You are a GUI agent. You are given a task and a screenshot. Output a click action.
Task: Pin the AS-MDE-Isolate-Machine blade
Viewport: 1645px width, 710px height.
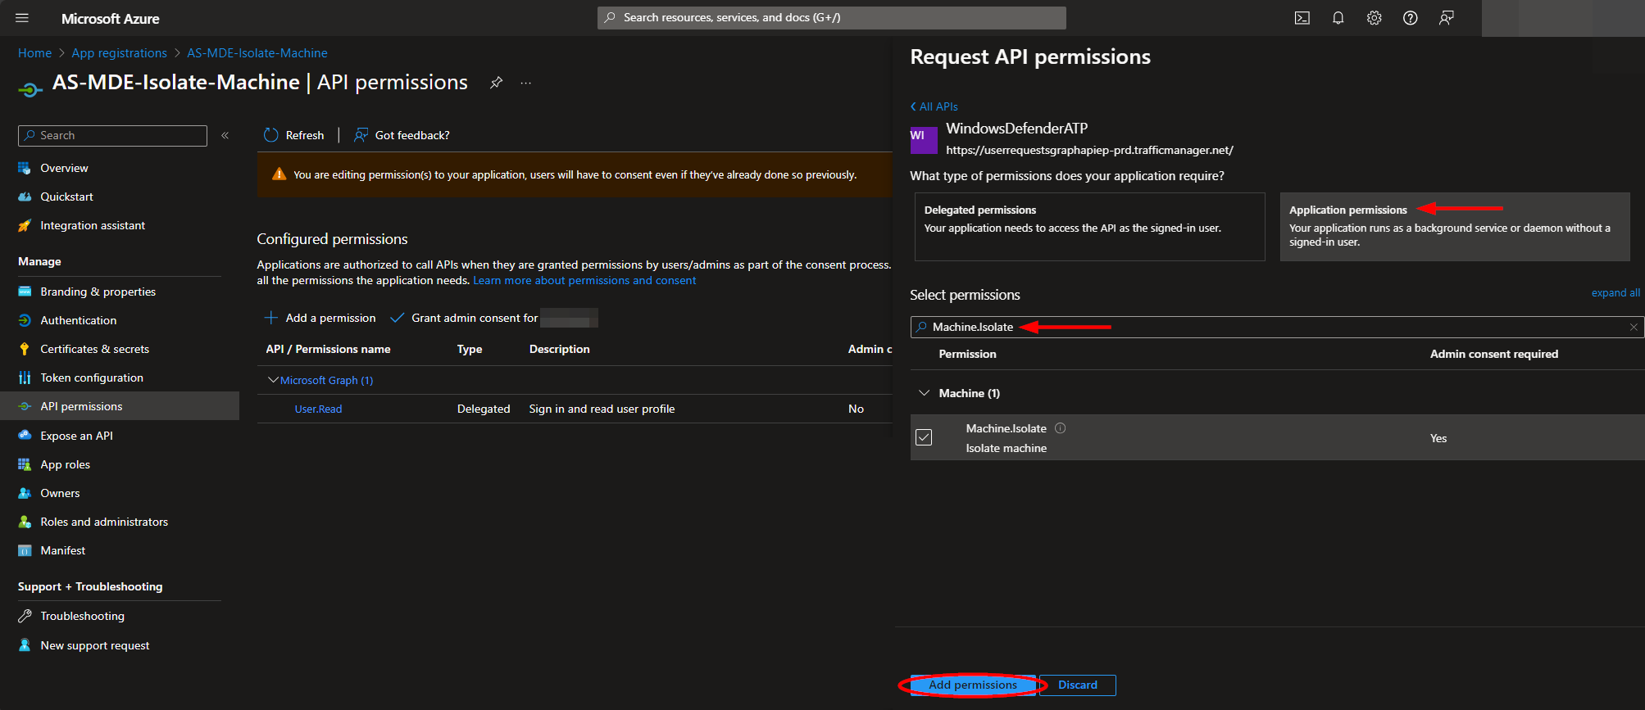coord(496,83)
